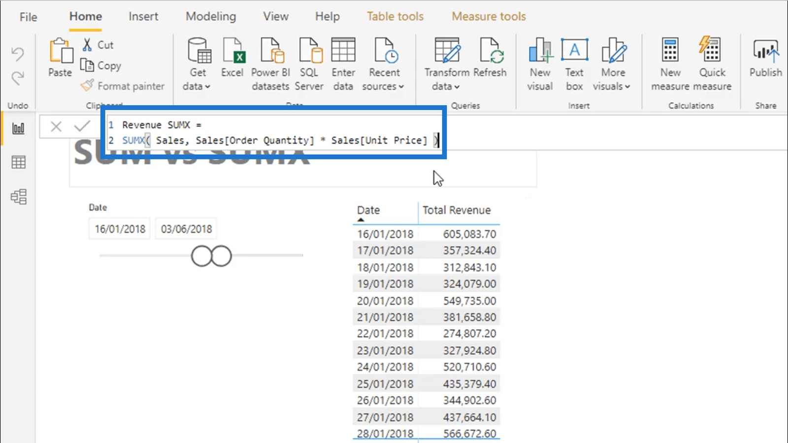This screenshot has height=443, width=788.
Task: Switch to Report view in sidebar
Action: click(18, 128)
